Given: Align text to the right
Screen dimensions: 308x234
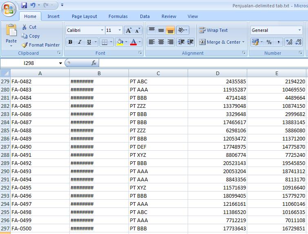Looking at the screenshot, I should 170,42.
